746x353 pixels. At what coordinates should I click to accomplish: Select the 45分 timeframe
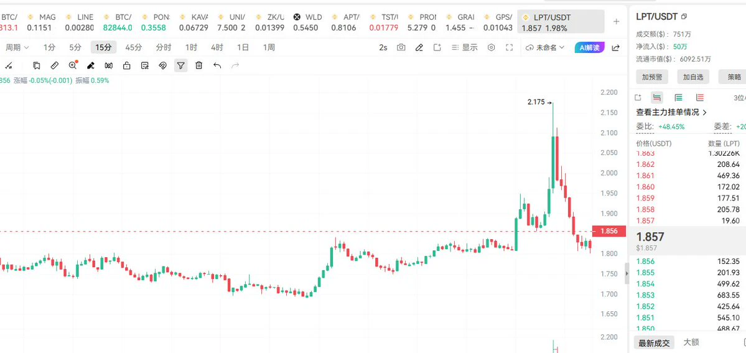click(x=134, y=48)
